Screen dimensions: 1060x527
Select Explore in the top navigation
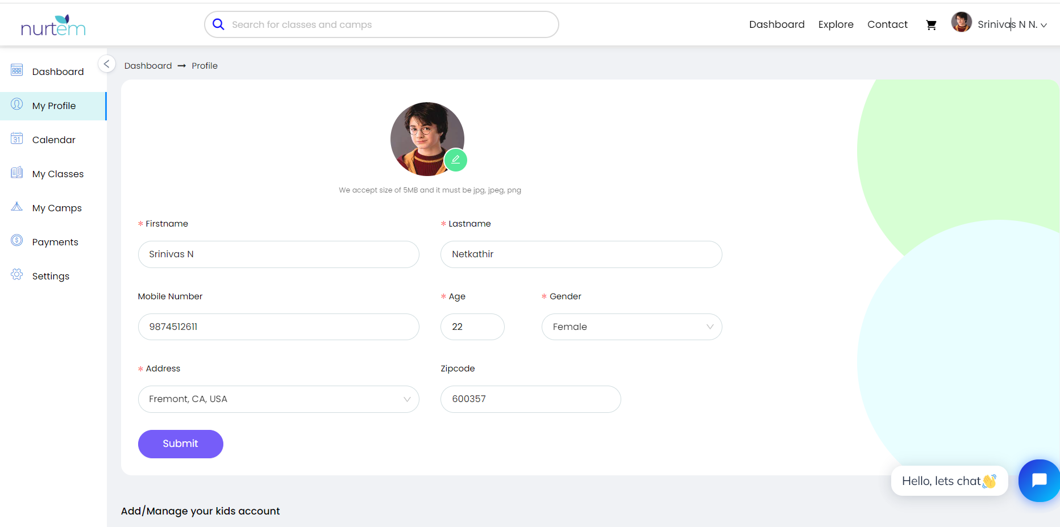(x=835, y=24)
